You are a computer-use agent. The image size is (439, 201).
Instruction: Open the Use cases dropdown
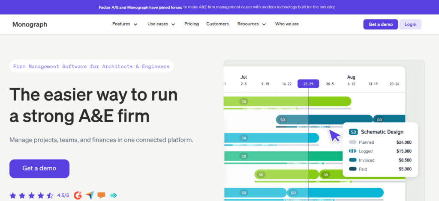(161, 24)
